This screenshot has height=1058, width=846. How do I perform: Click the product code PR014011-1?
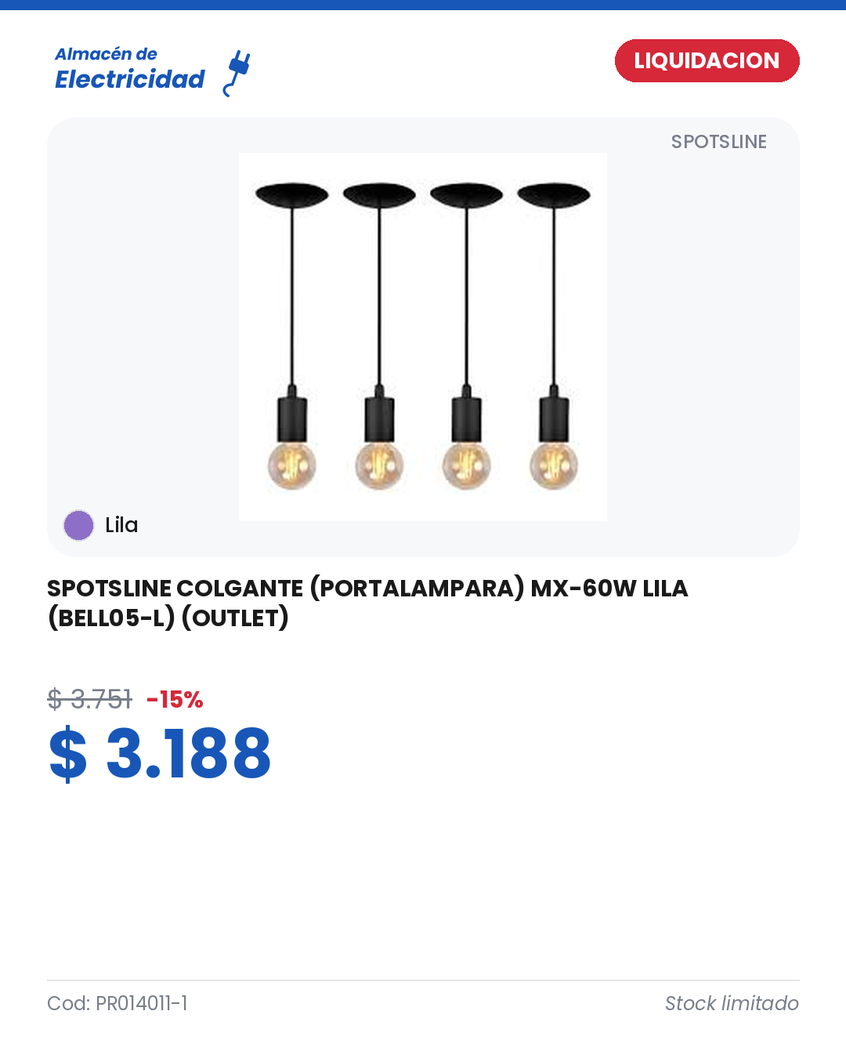(117, 1003)
